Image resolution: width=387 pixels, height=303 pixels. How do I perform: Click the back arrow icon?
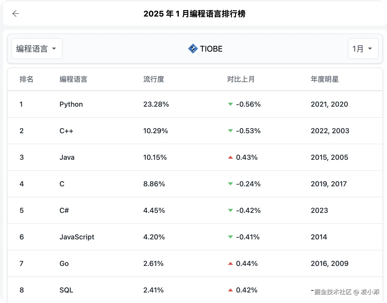coord(15,14)
